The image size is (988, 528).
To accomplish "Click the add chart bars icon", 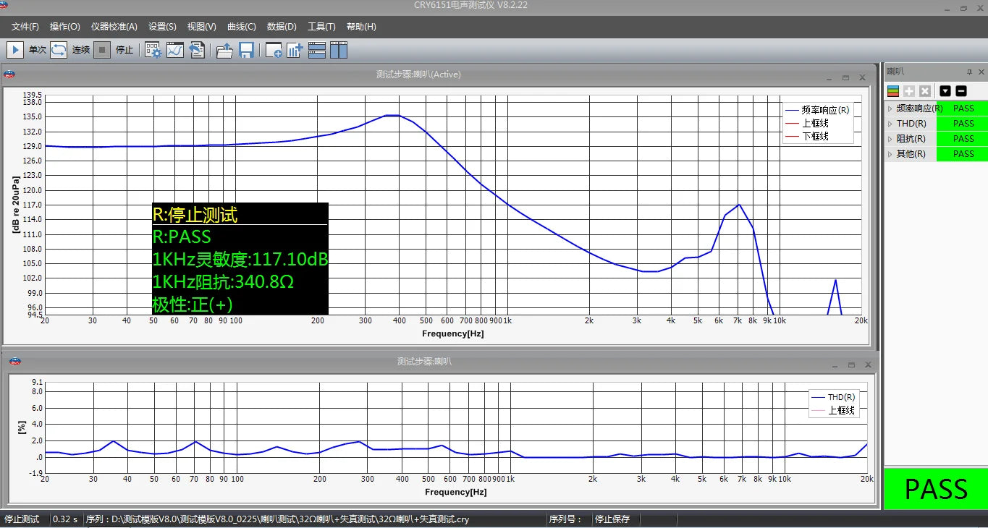I will (295, 50).
